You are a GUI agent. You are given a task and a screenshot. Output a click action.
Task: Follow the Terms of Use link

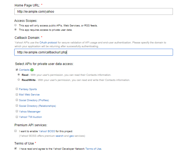click(x=93, y=149)
